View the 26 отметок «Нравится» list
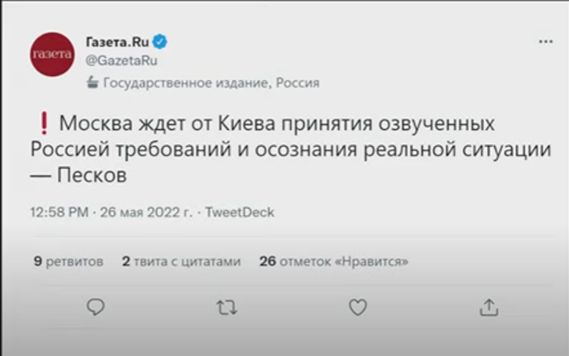Image resolution: width=569 pixels, height=356 pixels. (x=334, y=261)
